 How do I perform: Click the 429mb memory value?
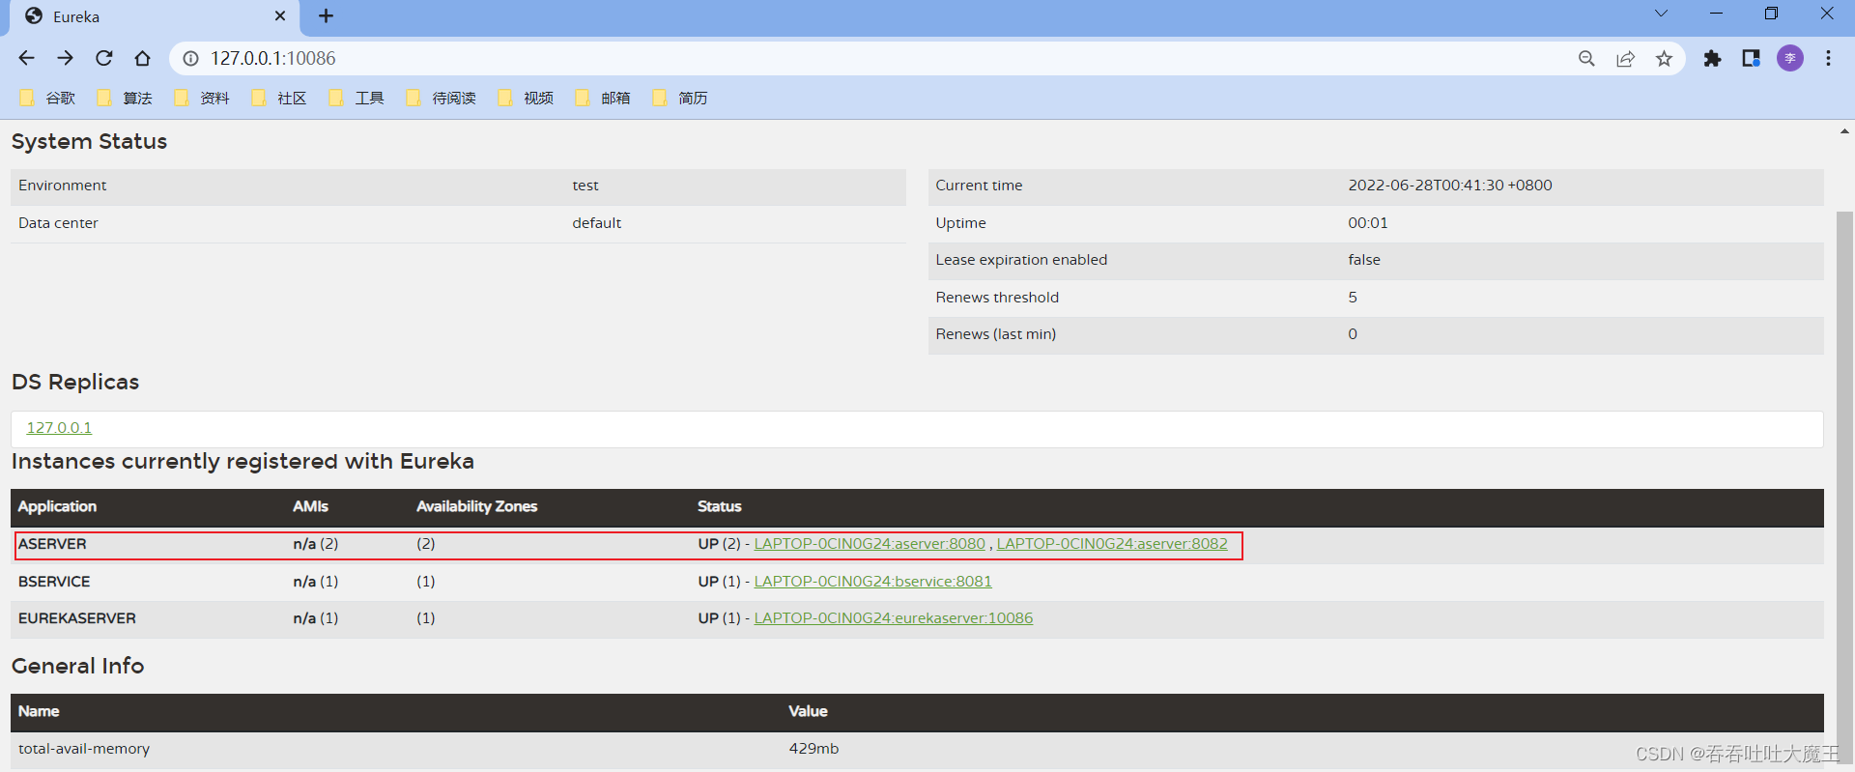tap(813, 749)
